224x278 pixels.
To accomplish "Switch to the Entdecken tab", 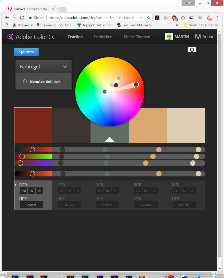I will 103,37.
